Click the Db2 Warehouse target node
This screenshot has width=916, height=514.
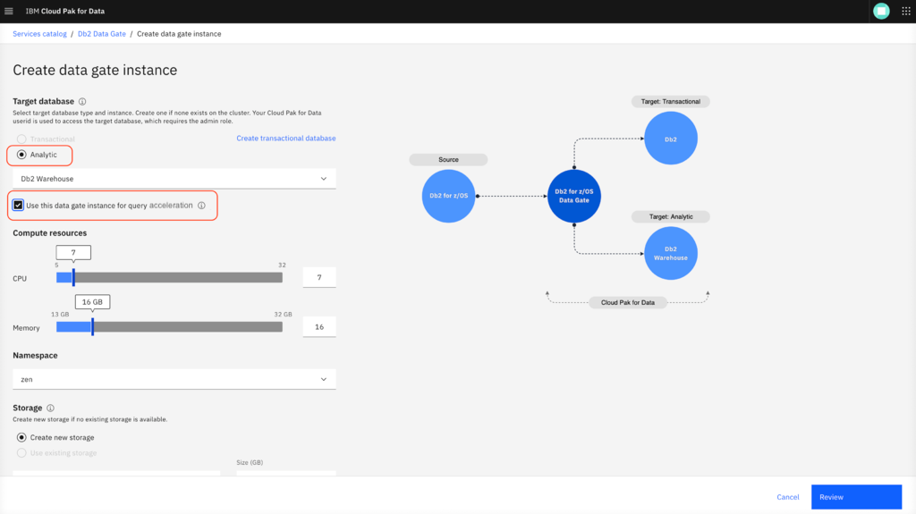(671, 254)
